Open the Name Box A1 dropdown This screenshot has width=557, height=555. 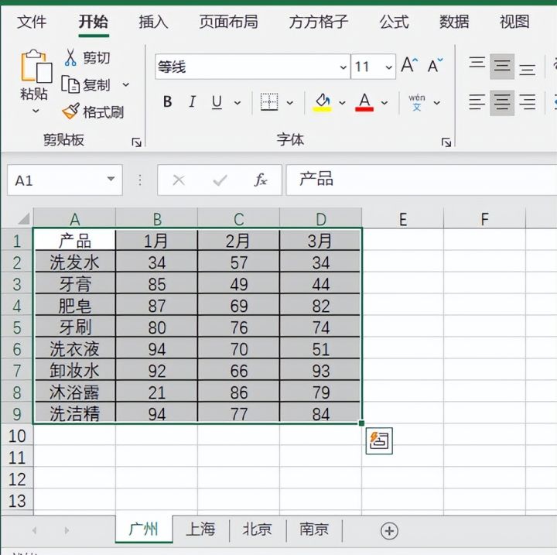click(x=111, y=179)
